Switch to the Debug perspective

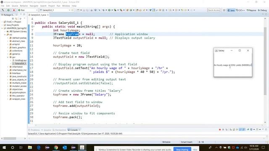click(x=262, y=10)
